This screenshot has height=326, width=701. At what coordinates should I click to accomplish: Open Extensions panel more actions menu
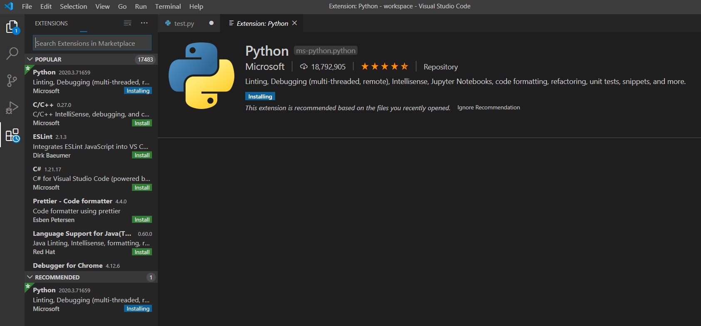pos(144,23)
